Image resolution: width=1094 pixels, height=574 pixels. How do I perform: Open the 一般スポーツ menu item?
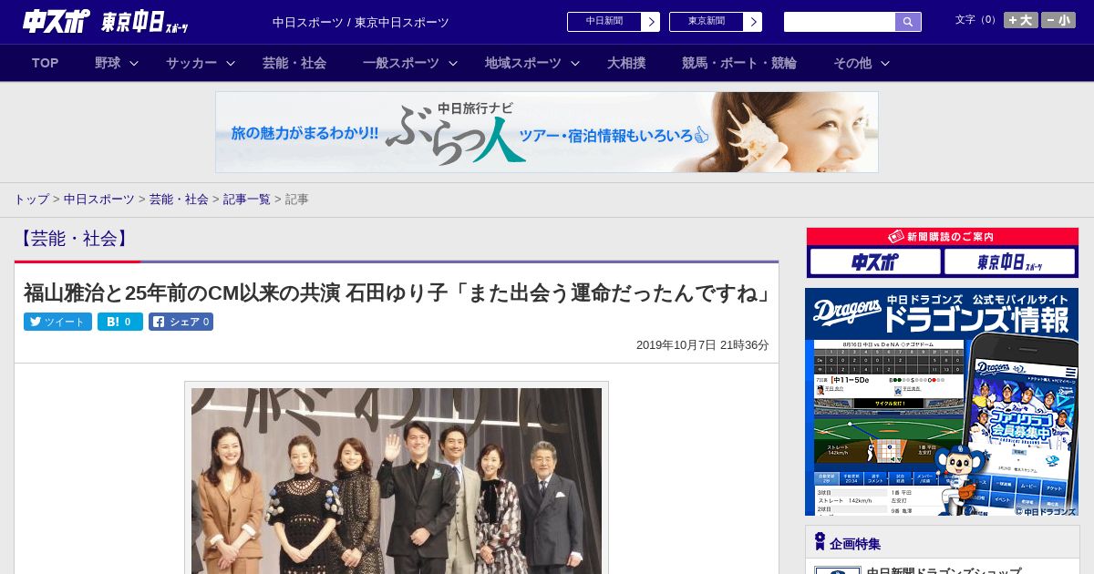401,63
